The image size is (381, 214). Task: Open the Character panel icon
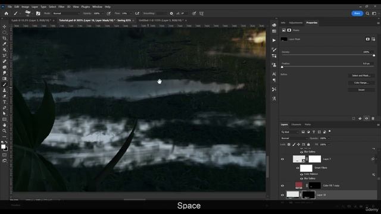pos(274,74)
